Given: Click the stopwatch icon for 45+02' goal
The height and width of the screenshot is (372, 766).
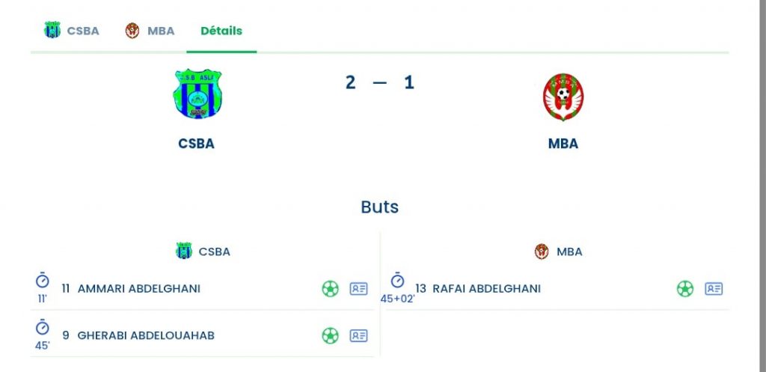Looking at the screenshot, I should pos(398,281).
